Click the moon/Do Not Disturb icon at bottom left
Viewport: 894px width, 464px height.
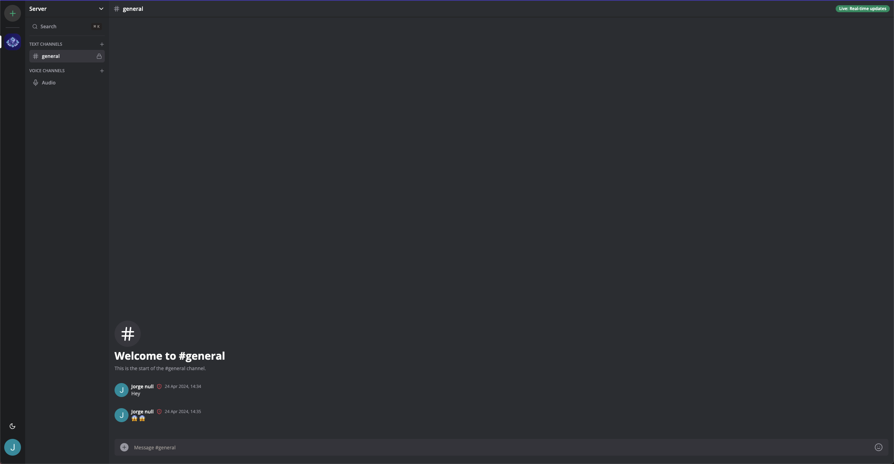tap(13, 426)
